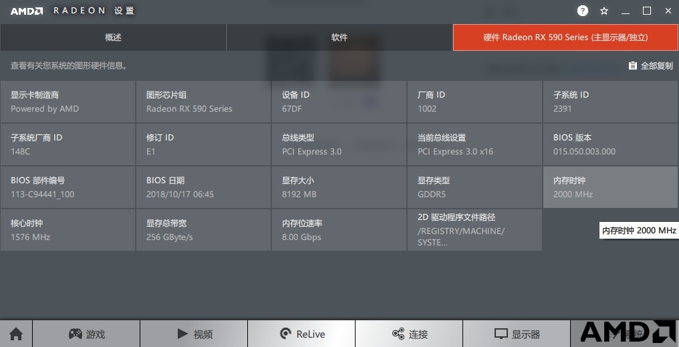Open the 游戏 gaming section
This screenshot has height=347, width=679.
pos(86,334)
